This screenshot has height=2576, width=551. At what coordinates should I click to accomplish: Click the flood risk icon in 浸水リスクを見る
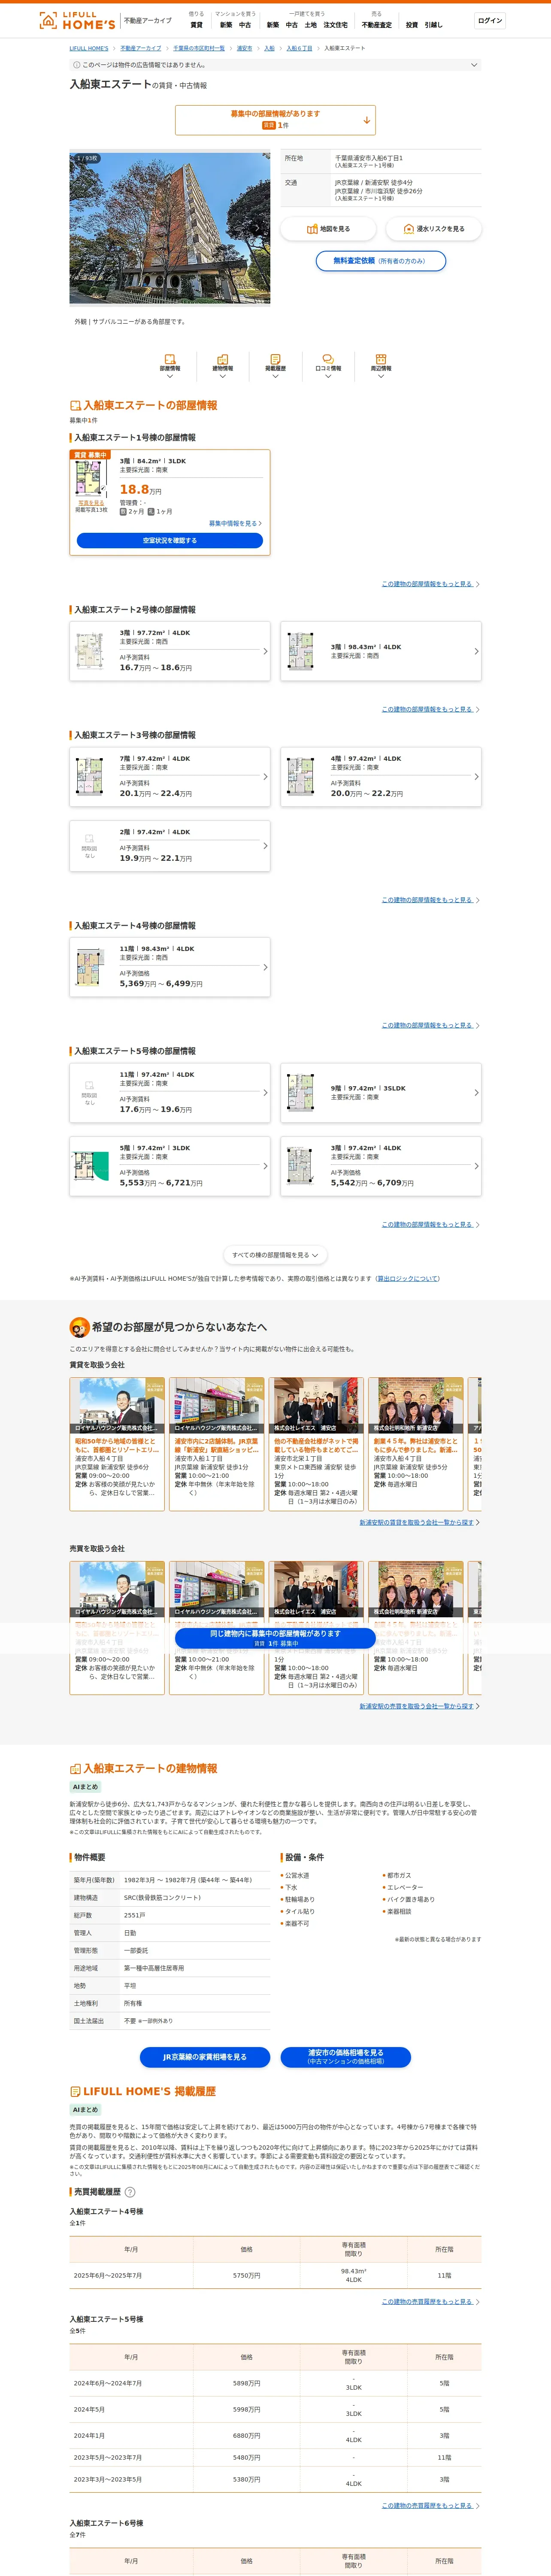coord(408,229)
